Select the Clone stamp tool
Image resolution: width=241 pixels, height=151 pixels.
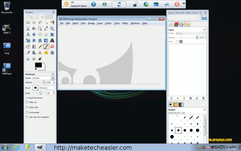pyautogui.click(x=40, y=53)
